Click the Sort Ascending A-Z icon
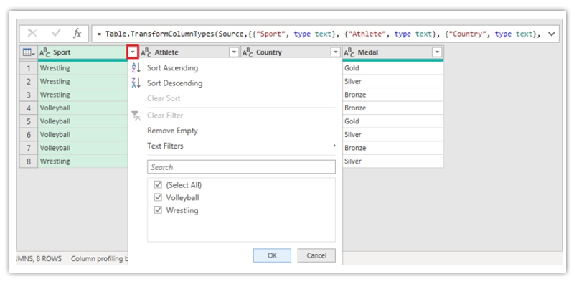 tap(136, 68)
